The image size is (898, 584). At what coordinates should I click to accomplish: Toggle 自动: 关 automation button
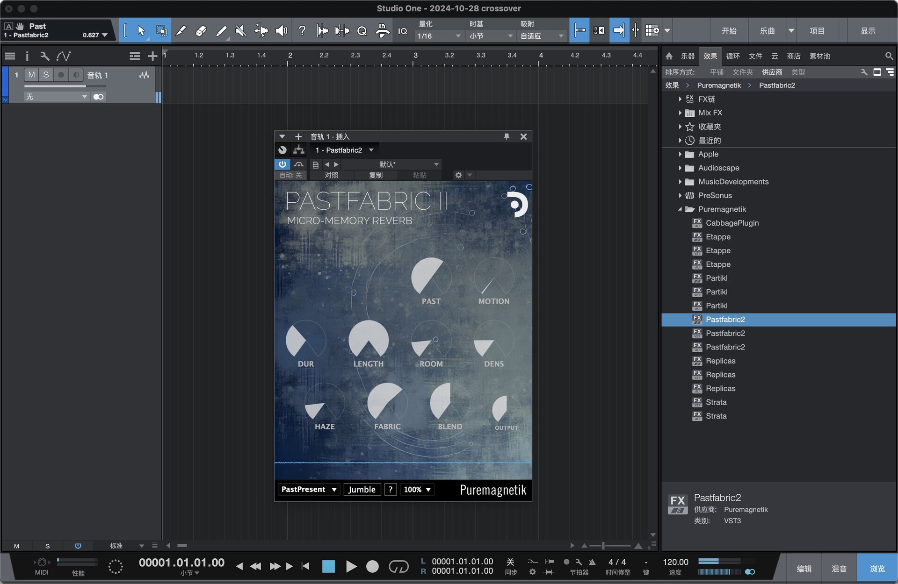point(290,175)
